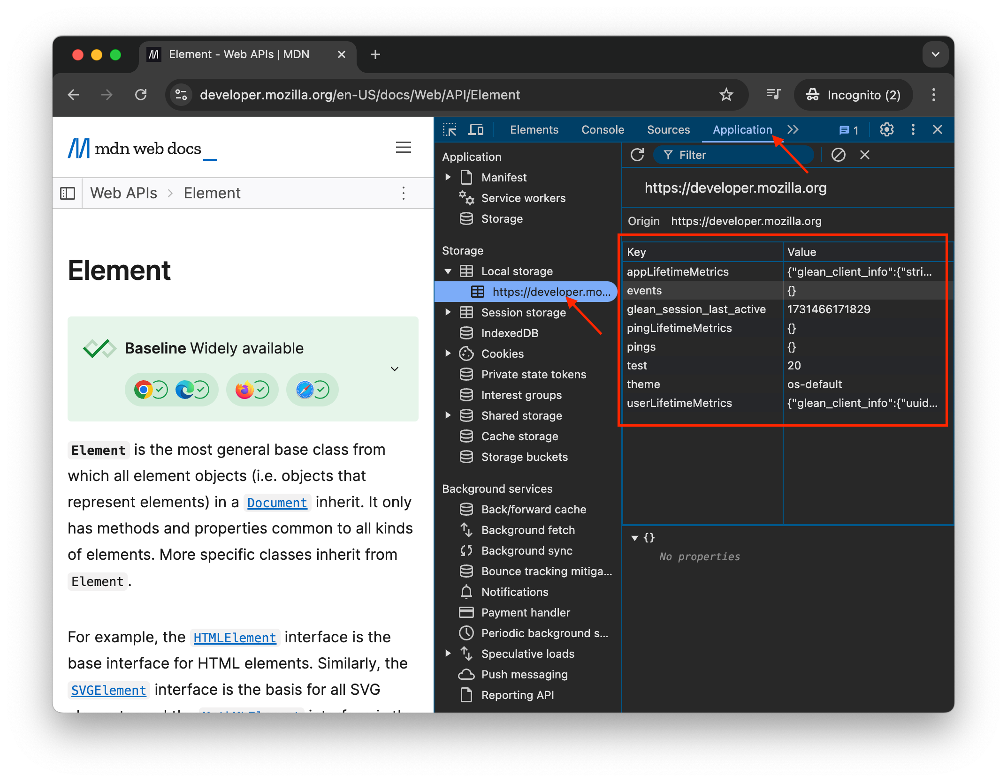
Task: Open Chrome three-dot menu
Action: (934, 95)
